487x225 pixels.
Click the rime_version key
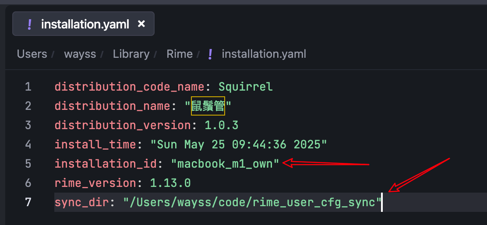tap(95, 183)
